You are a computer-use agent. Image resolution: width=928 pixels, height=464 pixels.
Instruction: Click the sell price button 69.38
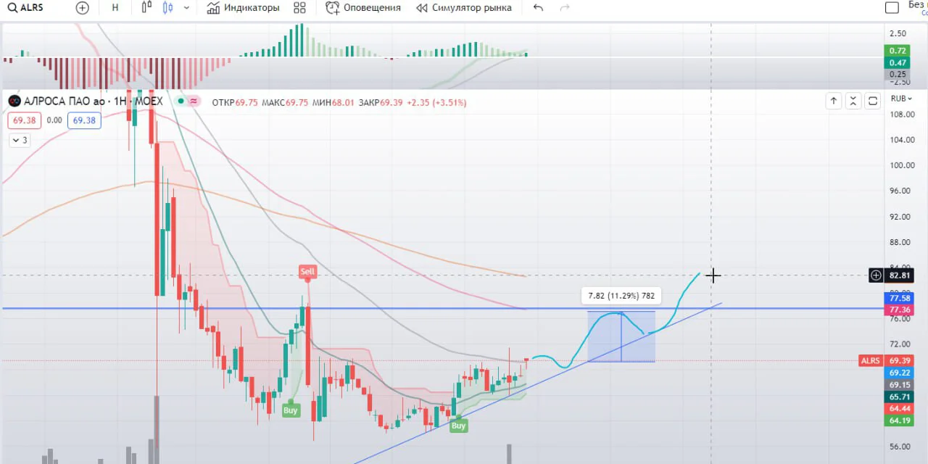[24, 120]
